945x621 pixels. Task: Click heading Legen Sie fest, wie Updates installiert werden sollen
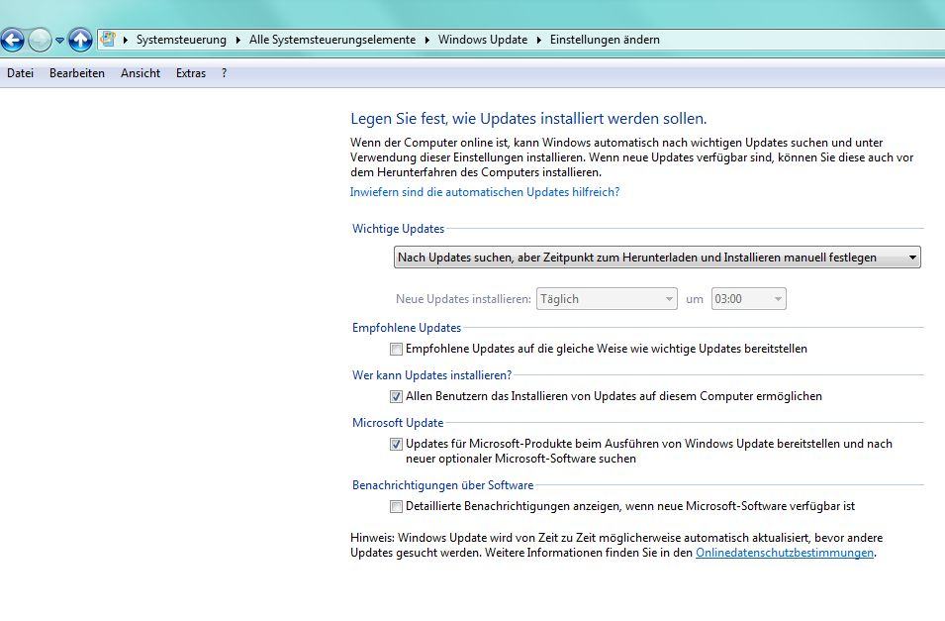pyautogui.click(x=528, y=118)
